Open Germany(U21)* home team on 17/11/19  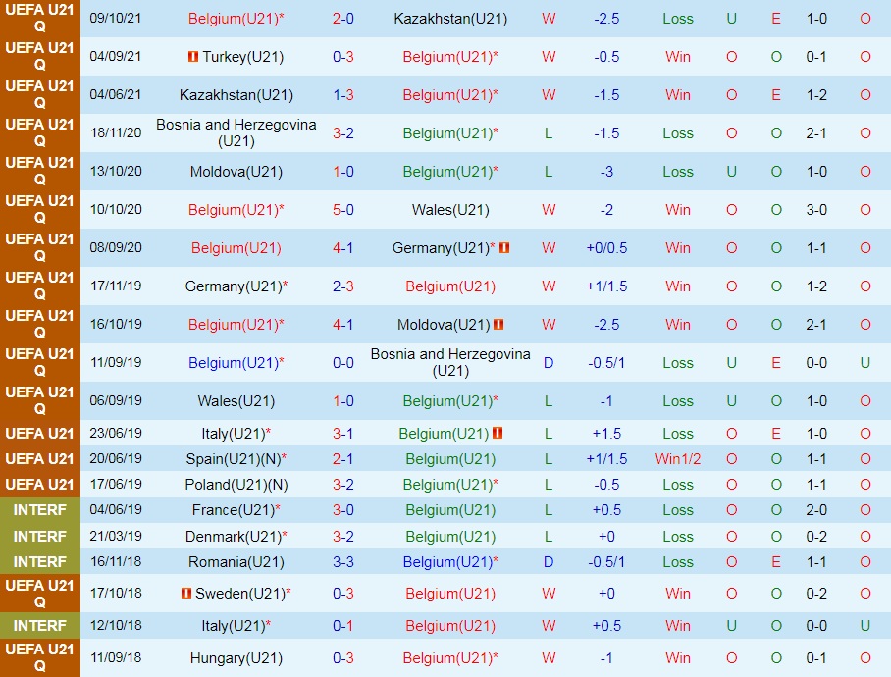click(236, 286)
